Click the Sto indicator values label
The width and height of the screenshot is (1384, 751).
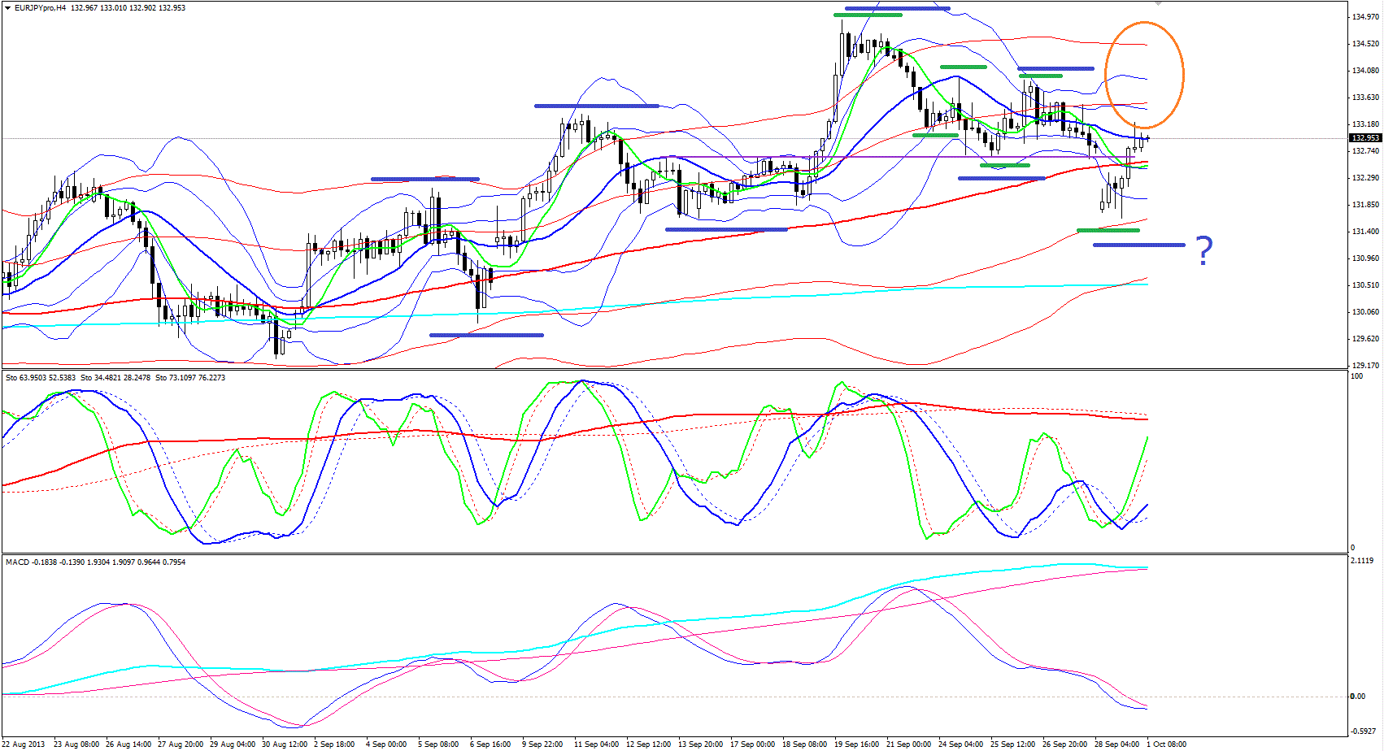coord(115,378)
